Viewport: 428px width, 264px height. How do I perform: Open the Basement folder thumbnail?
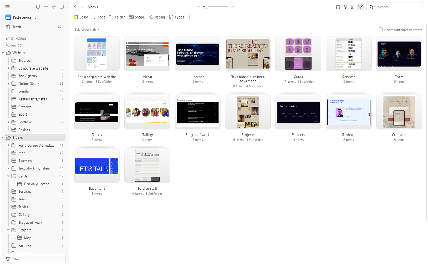coord(97,166)
